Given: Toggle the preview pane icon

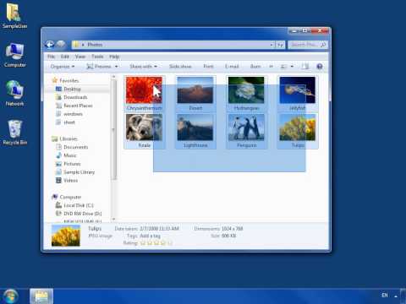Looking at the screenshot, I should [304, 67].
